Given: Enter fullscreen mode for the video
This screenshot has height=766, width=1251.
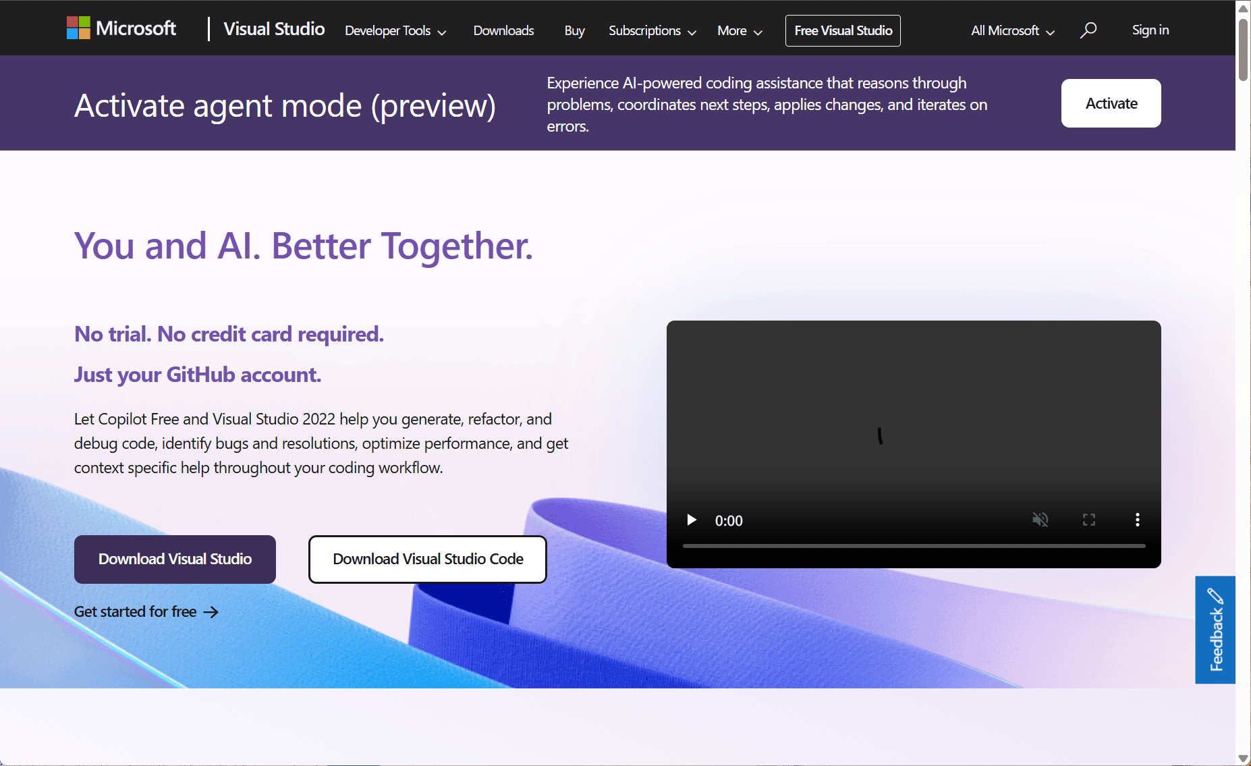Looking at the screenshot, I should (x=1088, y=520).
